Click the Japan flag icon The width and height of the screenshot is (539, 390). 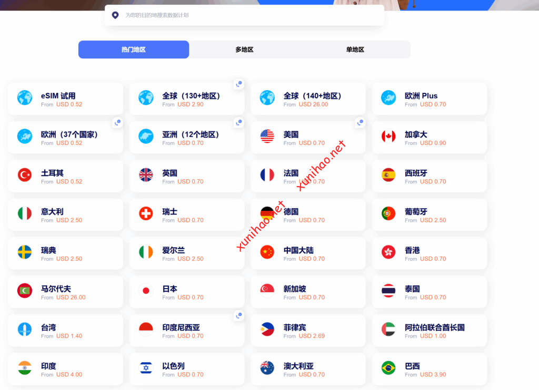tap(146, 291)
